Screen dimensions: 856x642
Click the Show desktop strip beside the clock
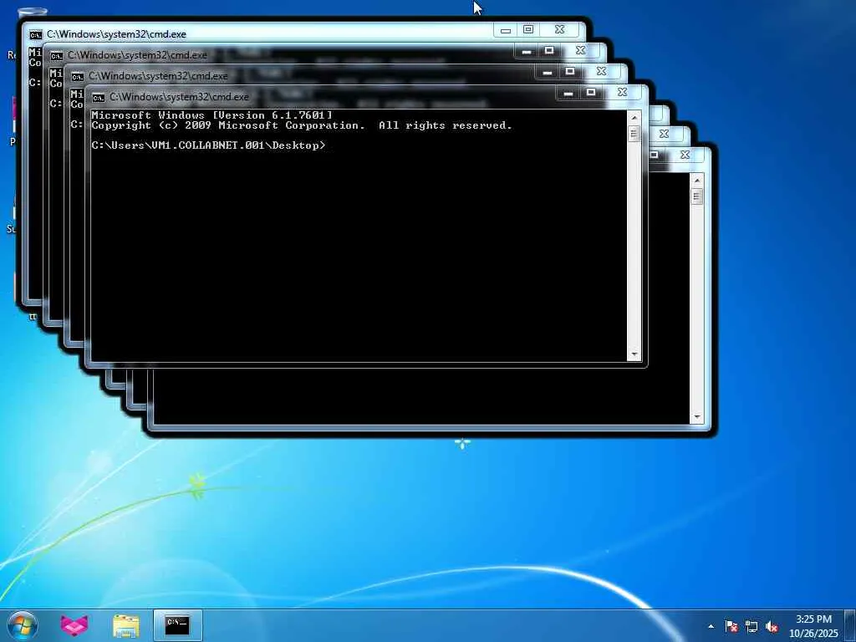tap(850, 625)
